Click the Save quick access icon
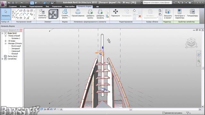The width and height of the screenshot is (205, 115). (13, 3)
